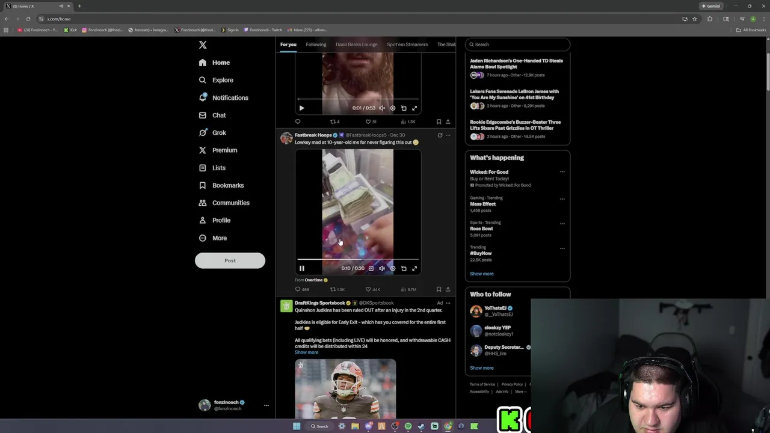Open video settings gear on 0:20 video
The width and height of the screenshot is (770, 433).
(393, 268)
